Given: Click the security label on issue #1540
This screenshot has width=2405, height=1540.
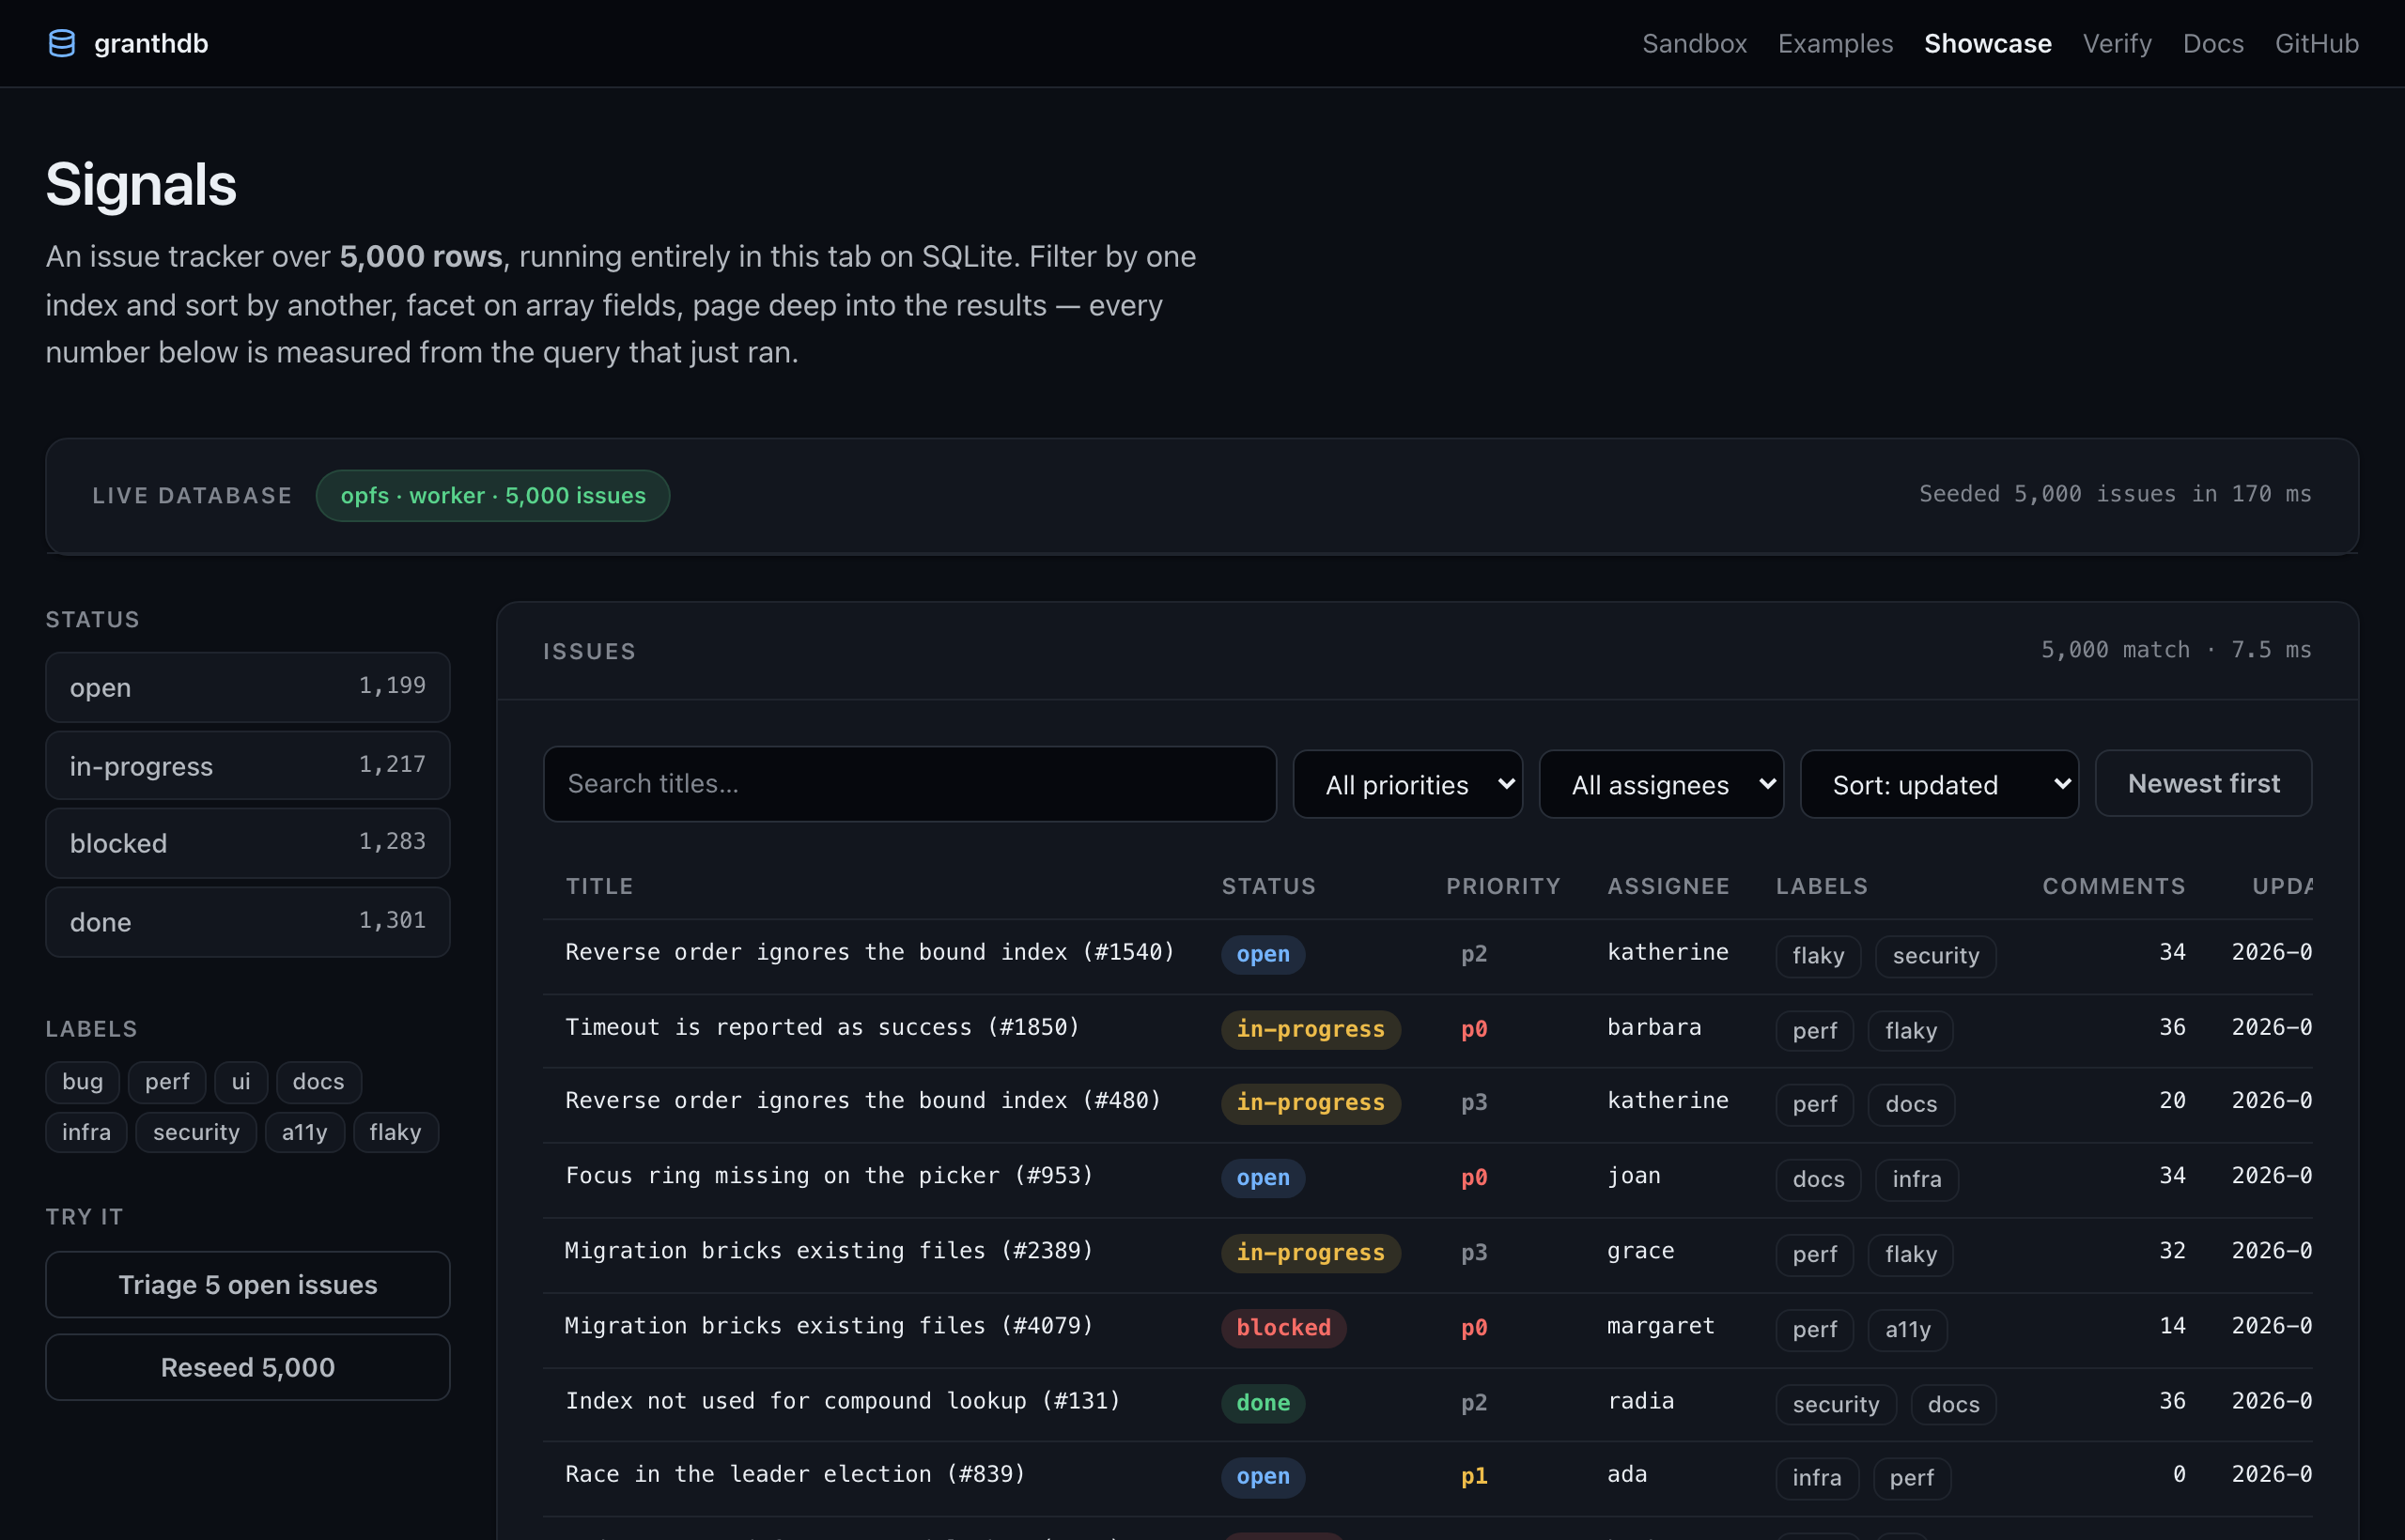Looking at the screenshot, I should click(x=1935, y=955).
